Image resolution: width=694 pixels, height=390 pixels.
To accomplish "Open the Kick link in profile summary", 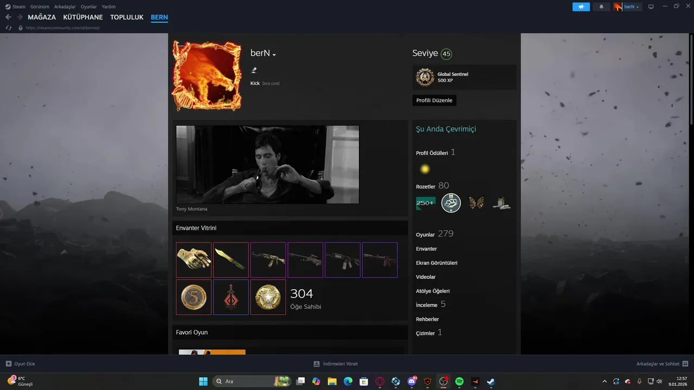I will [x=255, y=83].
